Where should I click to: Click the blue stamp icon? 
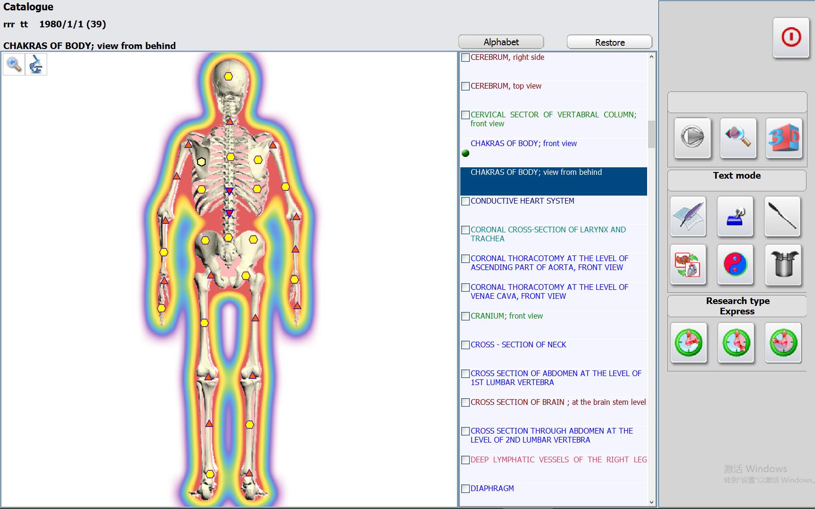point(735,216)
